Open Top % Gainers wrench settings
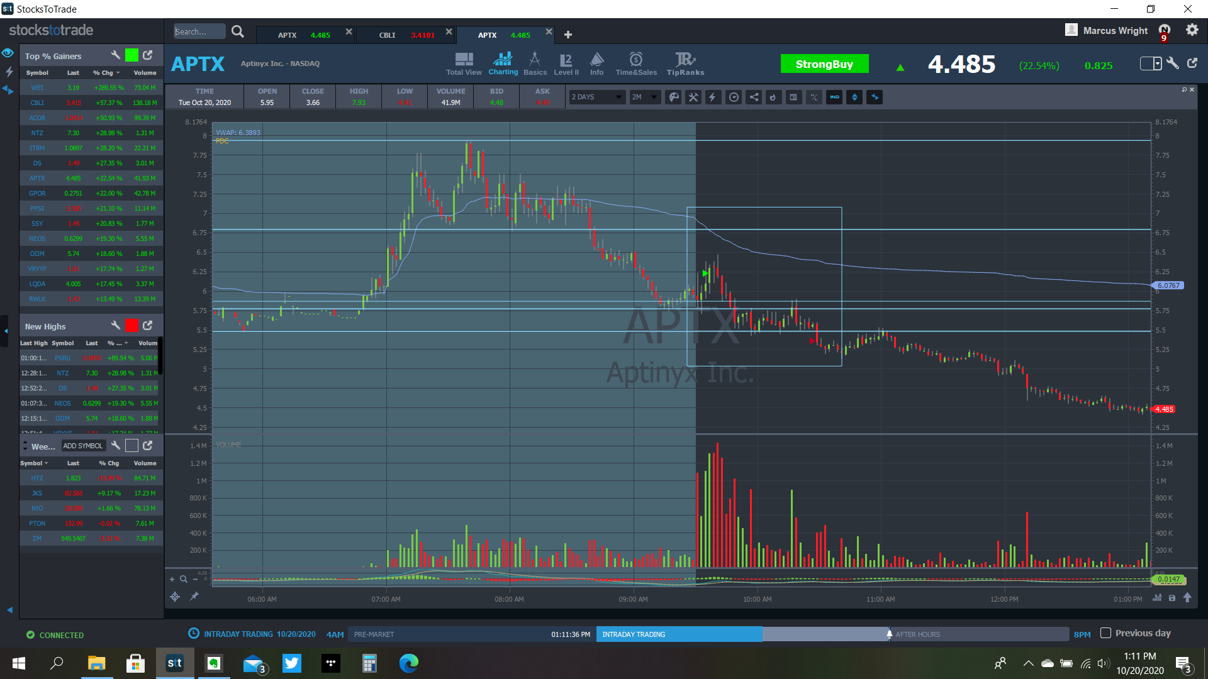 click(115, 55)
